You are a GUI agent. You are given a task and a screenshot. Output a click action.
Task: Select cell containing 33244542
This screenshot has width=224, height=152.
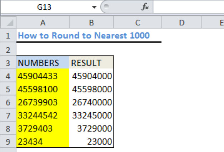[x=43, y=115]
